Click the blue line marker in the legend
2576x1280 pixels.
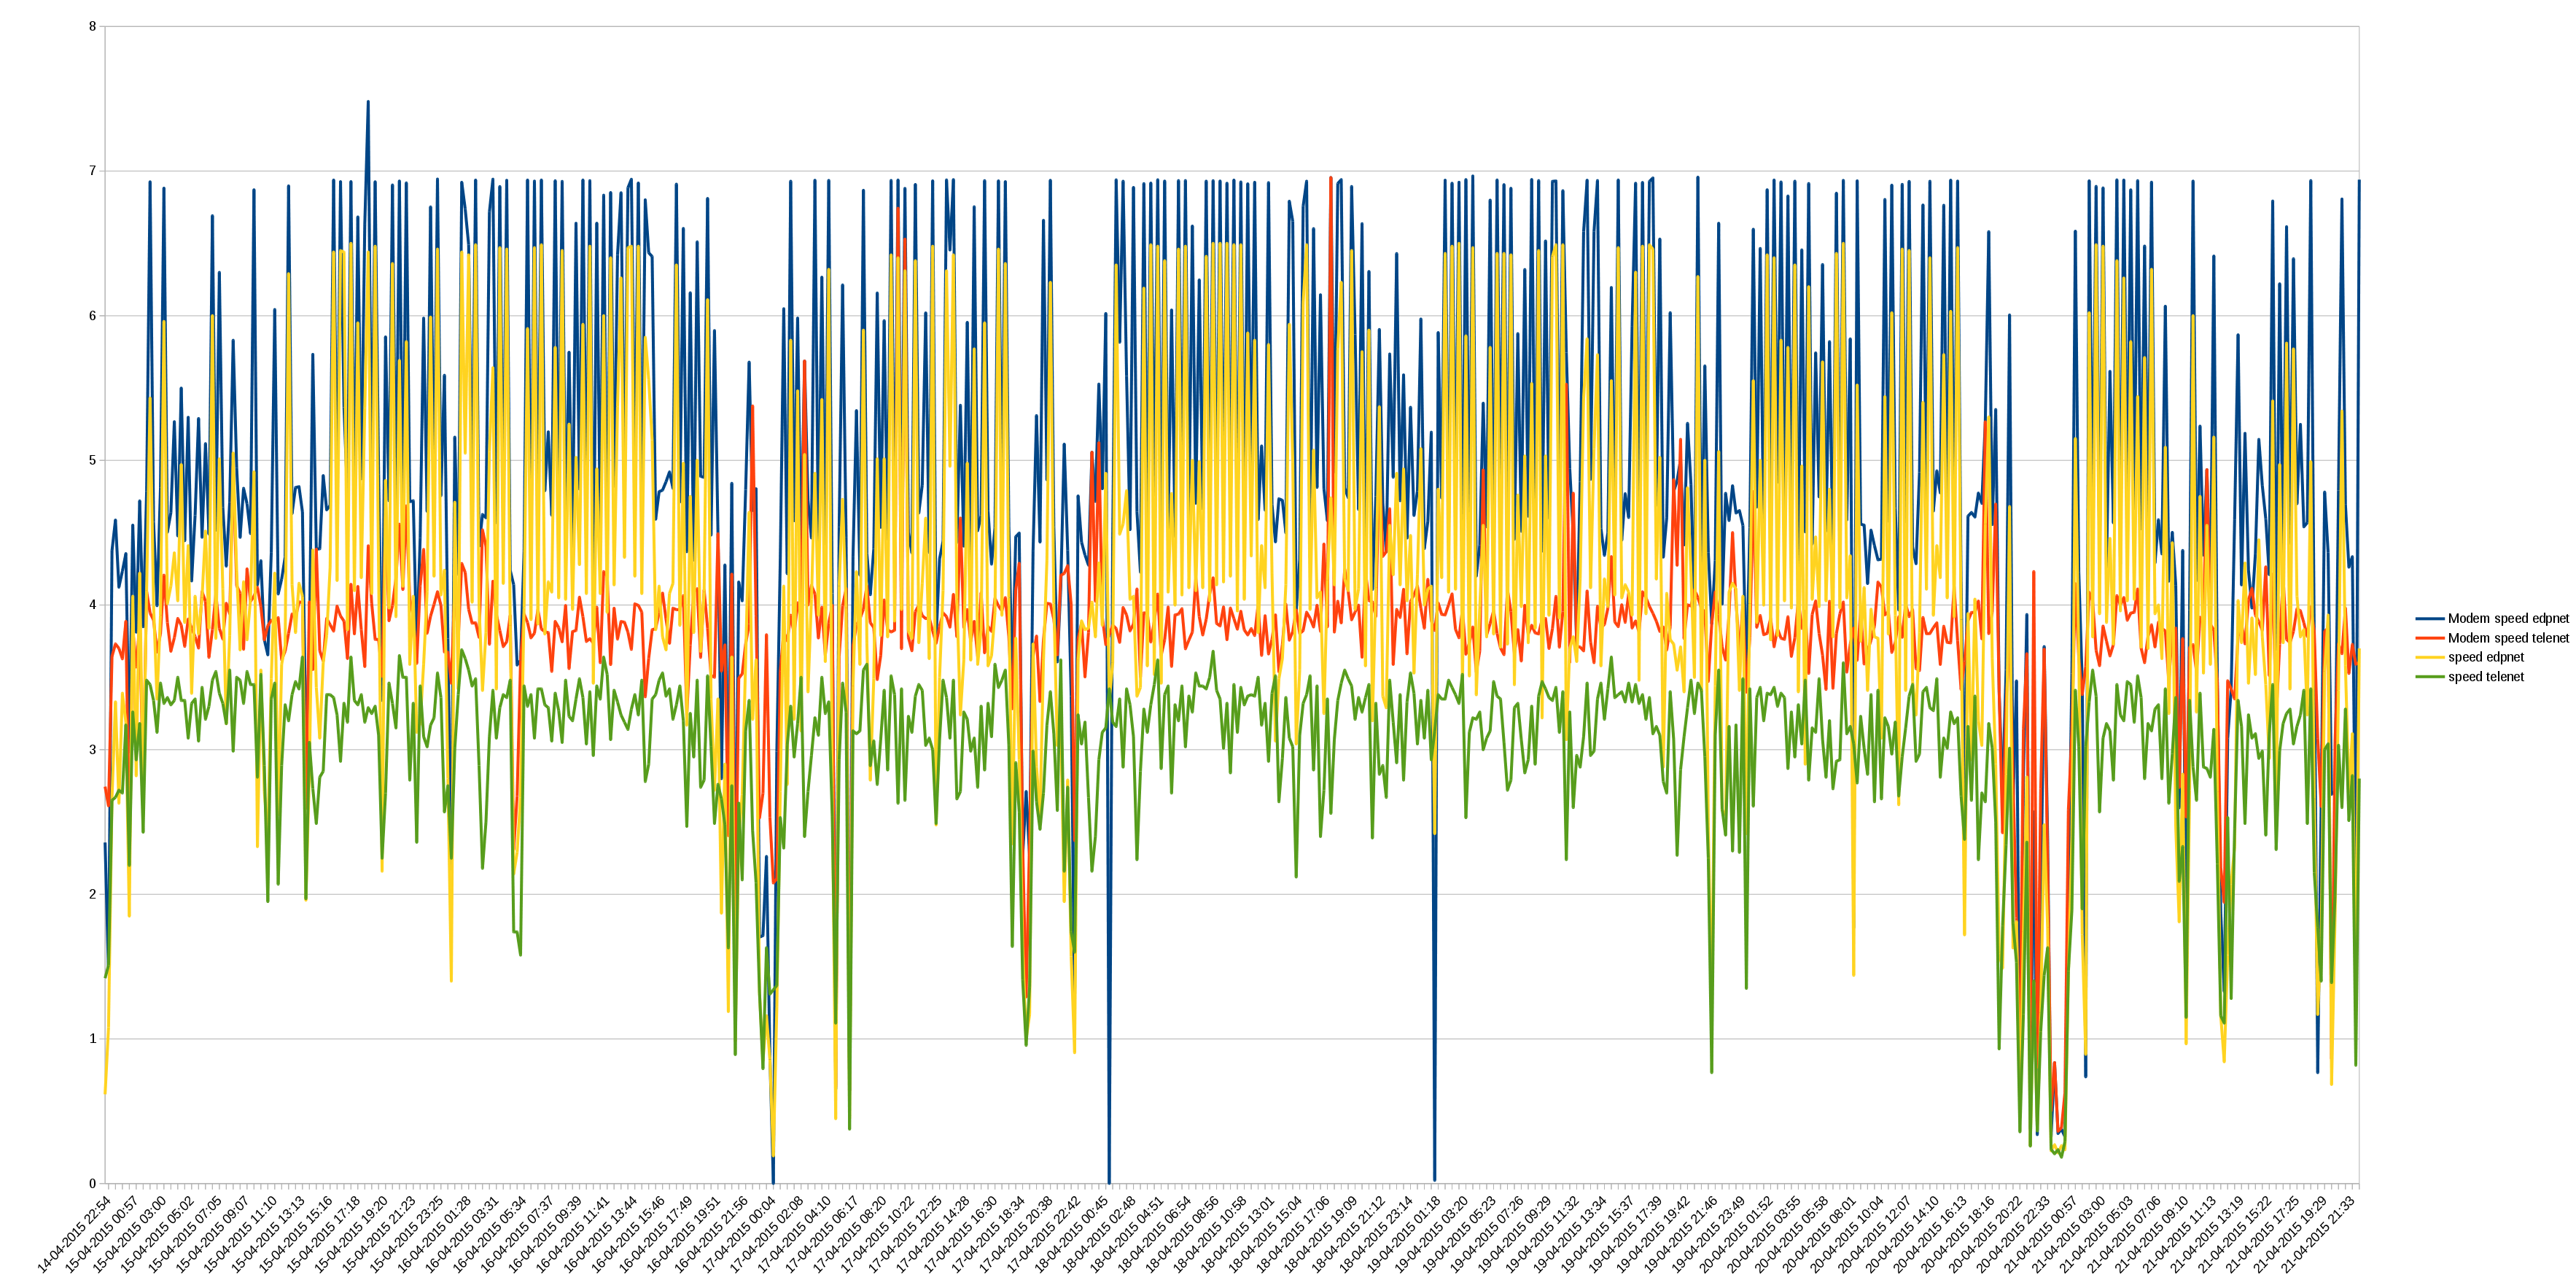point(2430,619)
